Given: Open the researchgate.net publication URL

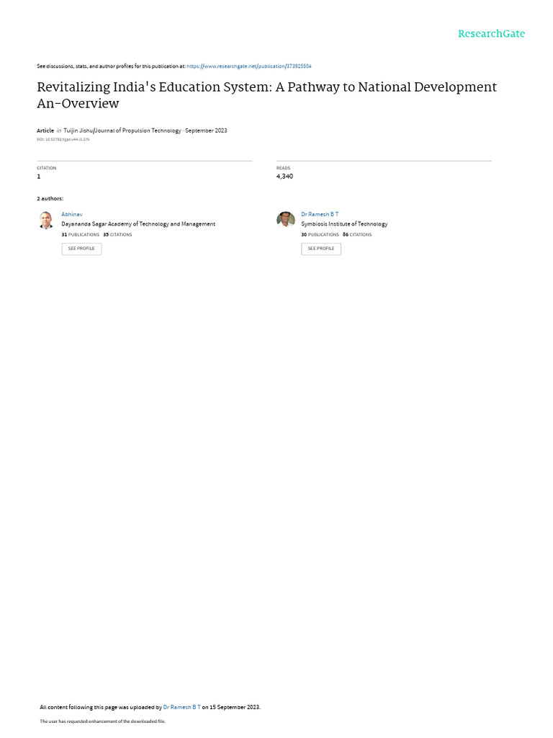Looking at the screenshot, I should click(x=248, y=66).
